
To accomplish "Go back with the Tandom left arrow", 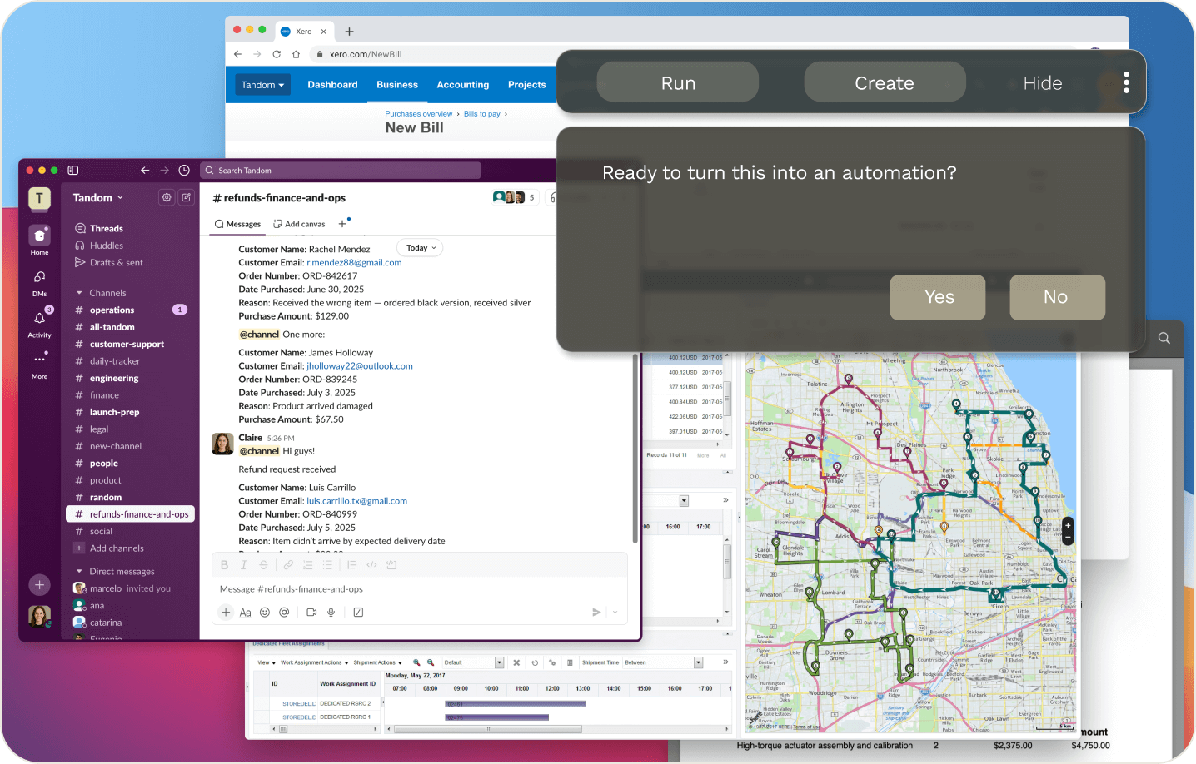I will pyautogui.click(x=145, y=171).
